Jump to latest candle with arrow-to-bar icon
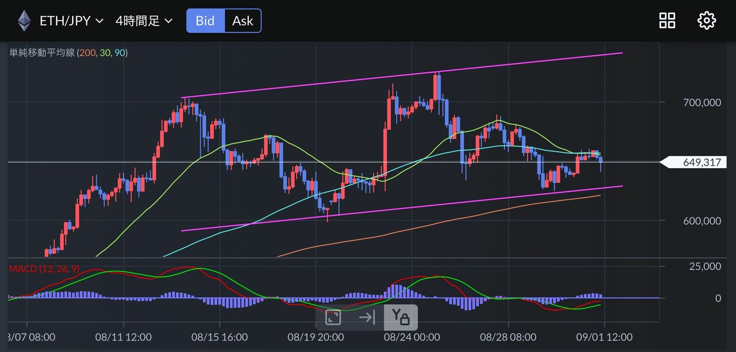Screen dimensions: 736x352 coord(366,318)
